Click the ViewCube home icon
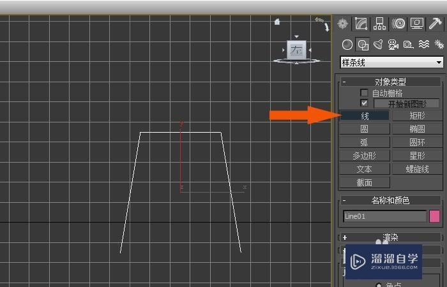The height and width of the screenshot is (287, 447). [x=277, y=22]
